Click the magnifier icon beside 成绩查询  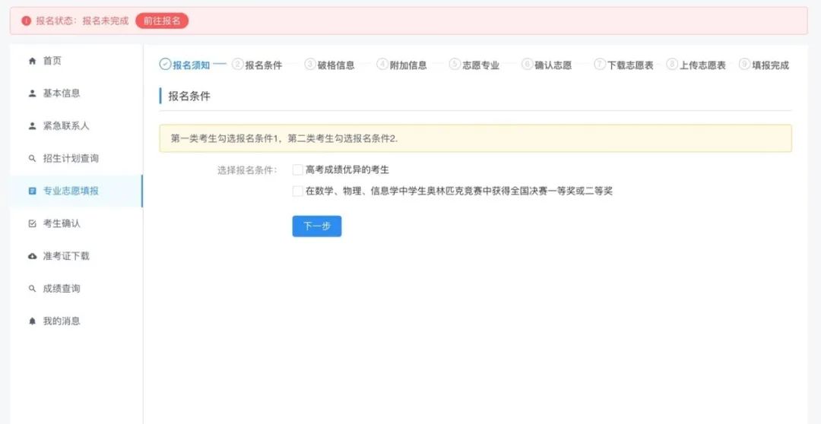[33, 289]
